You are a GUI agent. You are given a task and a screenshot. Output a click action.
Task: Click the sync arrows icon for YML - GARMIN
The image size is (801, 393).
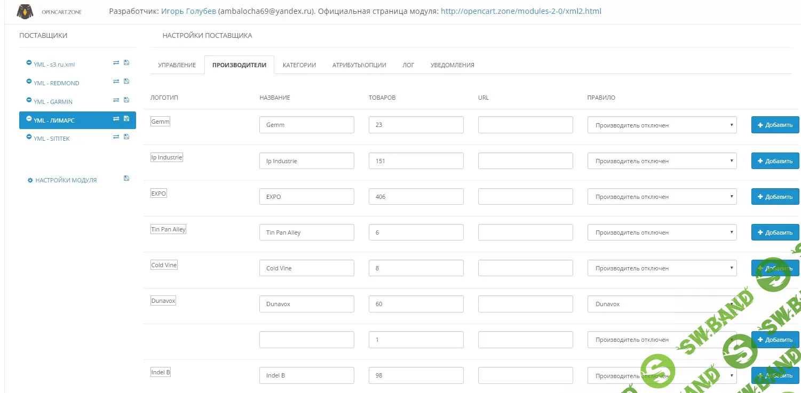(116, 100)
